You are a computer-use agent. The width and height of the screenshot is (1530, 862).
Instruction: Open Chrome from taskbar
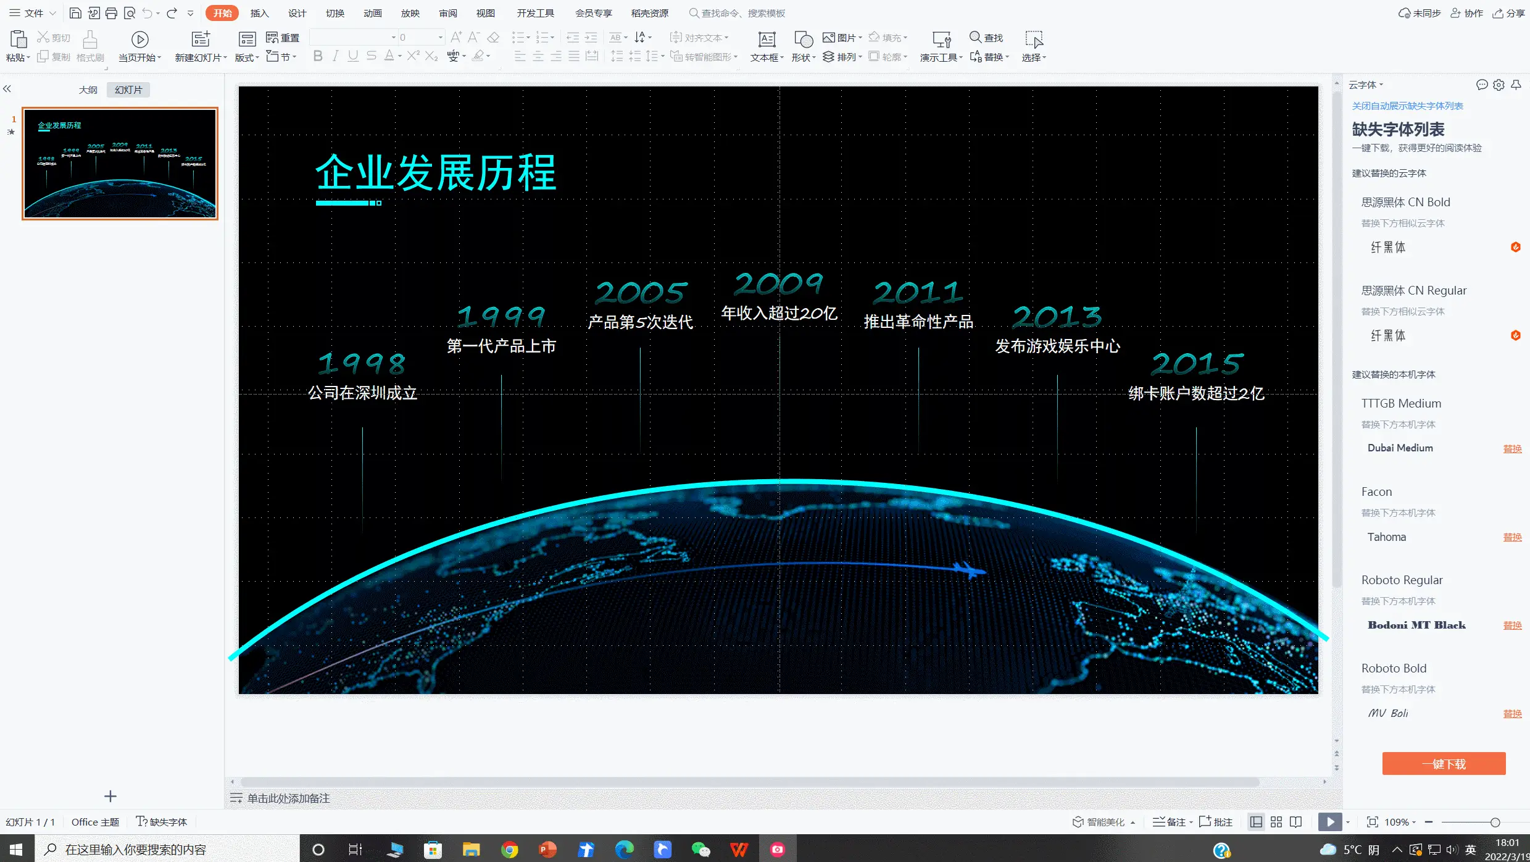pos(509,850)
